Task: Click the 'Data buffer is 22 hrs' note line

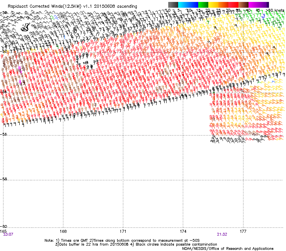Action: [x=136, y=244]
